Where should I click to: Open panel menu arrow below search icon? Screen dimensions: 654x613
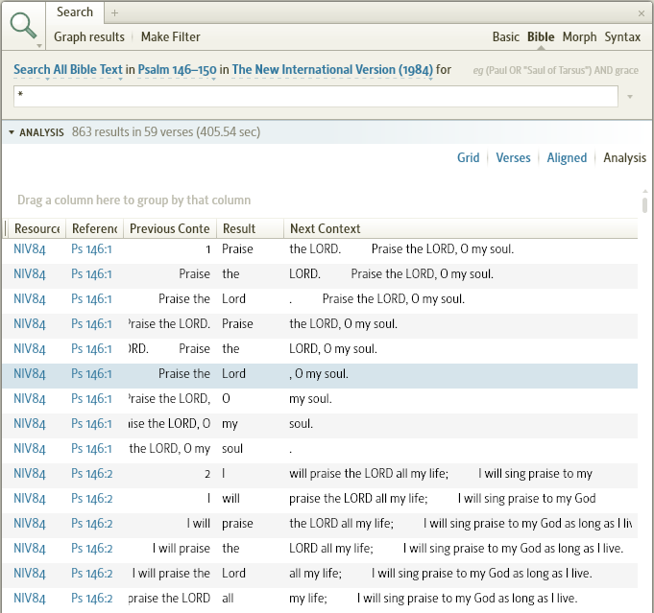pyautogui.click(x=39, y=45)
